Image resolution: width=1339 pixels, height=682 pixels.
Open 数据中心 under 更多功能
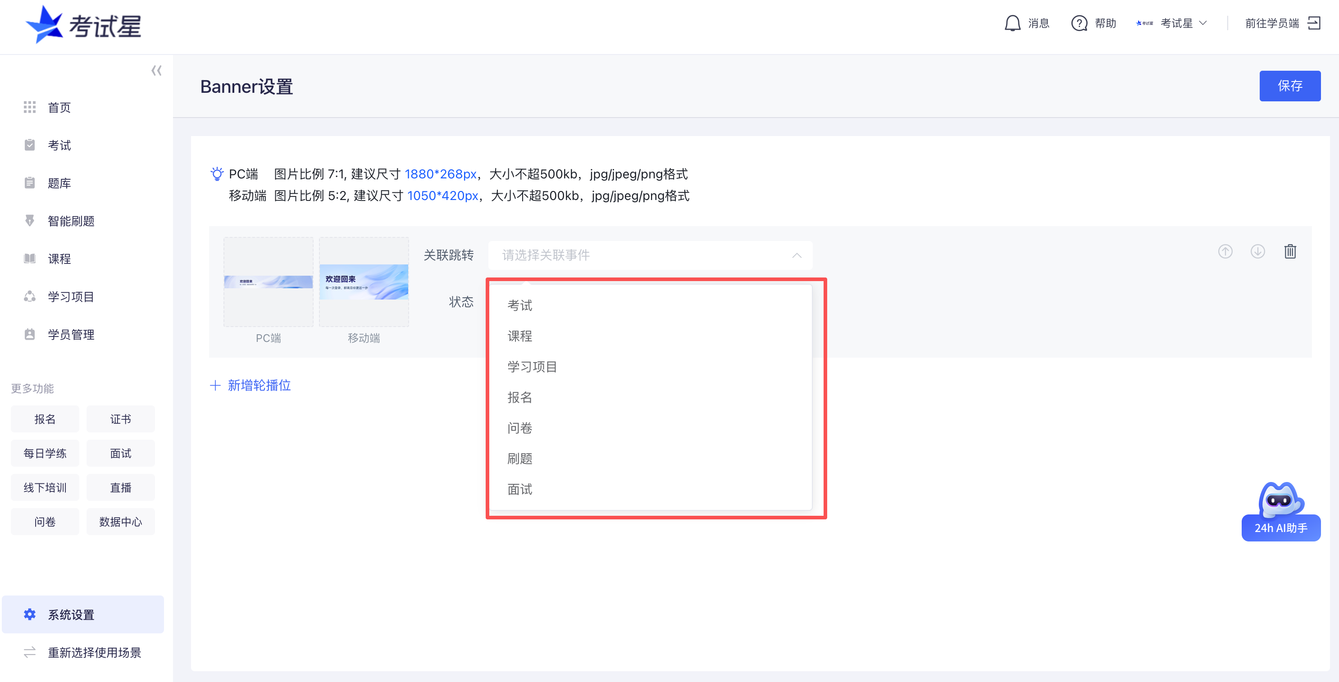point(120,521)
